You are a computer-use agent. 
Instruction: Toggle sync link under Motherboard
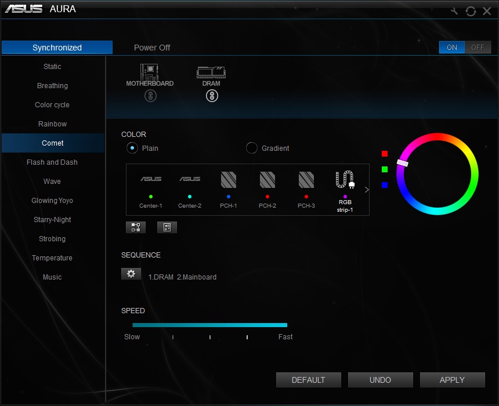coord(150,96)
